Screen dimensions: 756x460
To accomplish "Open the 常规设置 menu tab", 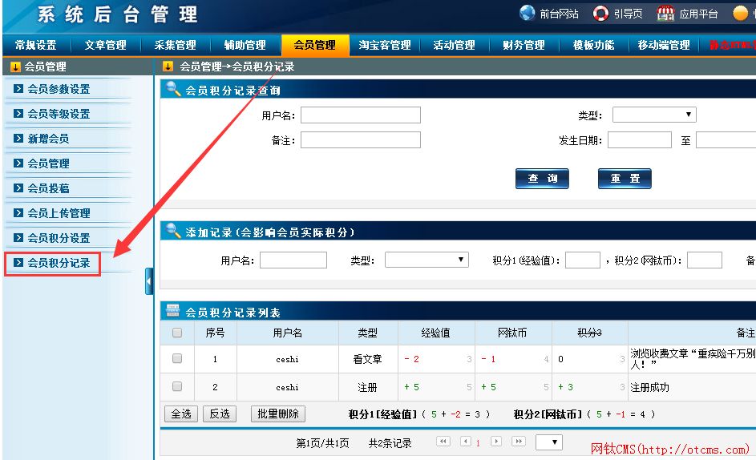I will 36,46.
